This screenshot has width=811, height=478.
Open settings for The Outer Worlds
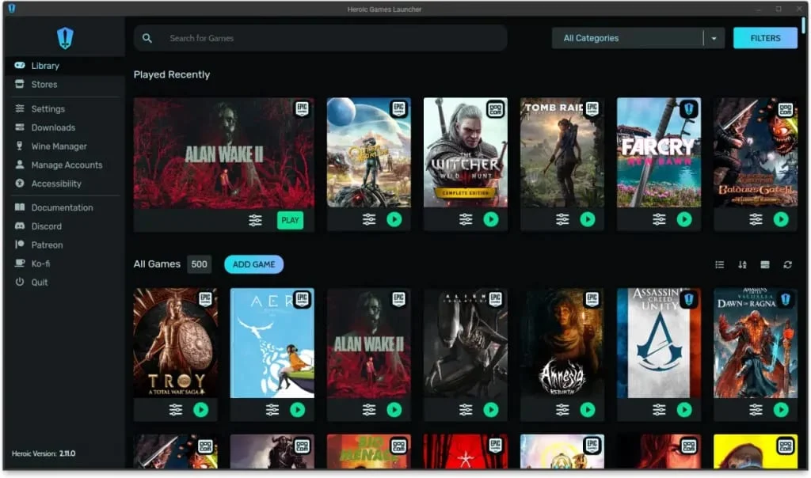point(369,220)
